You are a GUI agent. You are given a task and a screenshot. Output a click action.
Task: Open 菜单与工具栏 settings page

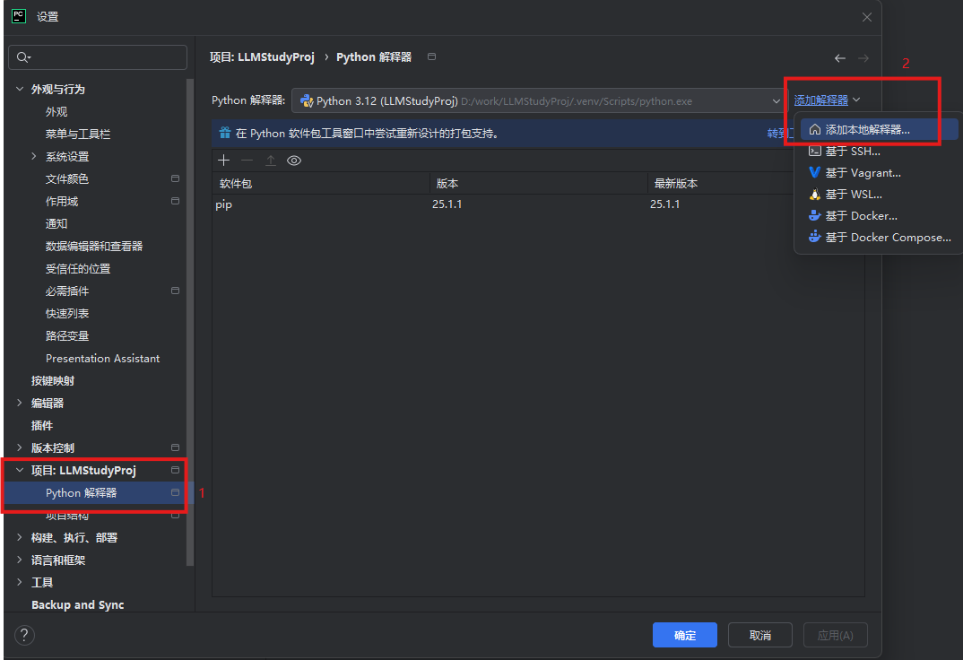[78, 134]
